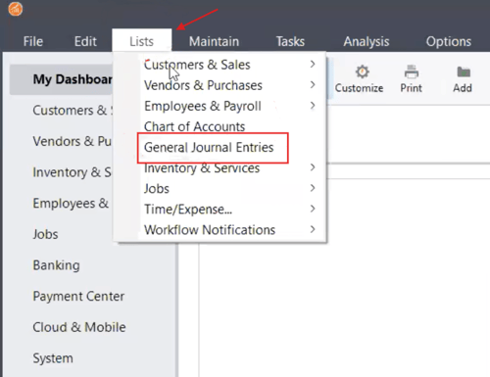The width and height of the screenshot is (490, 377).
Task: Go to Banking in the sidebar
Action: tap(56, 265)
